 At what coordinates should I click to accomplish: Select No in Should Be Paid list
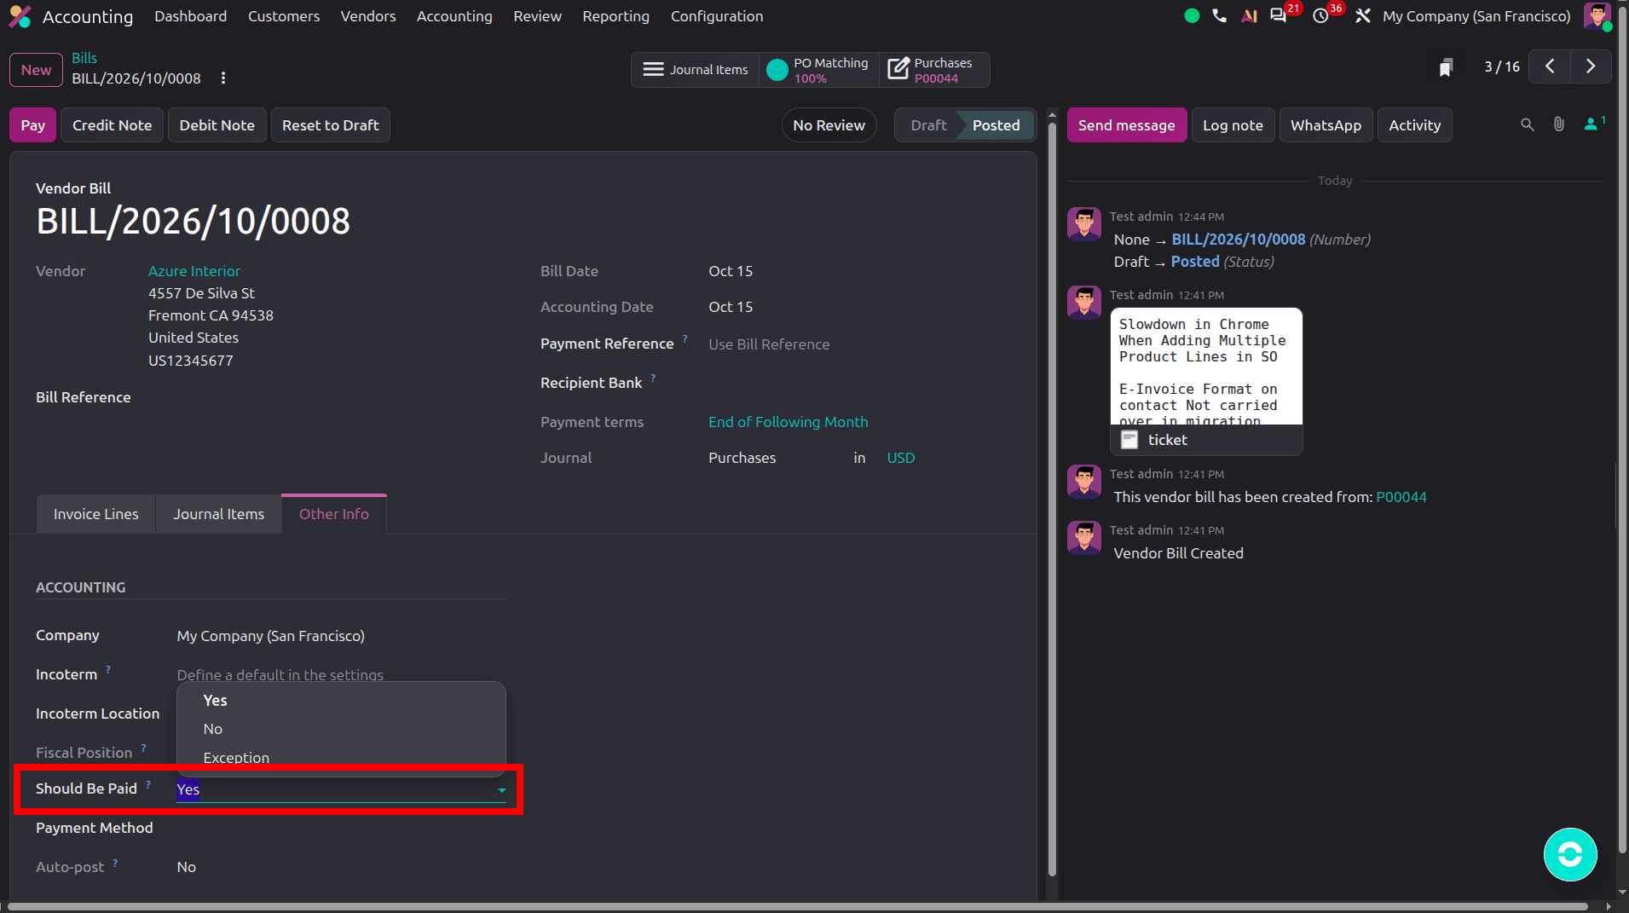[341, 729]
